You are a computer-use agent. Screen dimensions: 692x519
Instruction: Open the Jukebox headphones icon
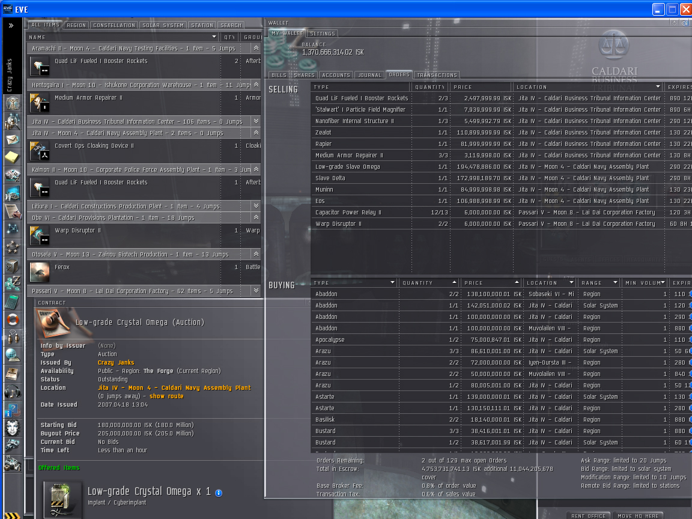click(13, 392)
